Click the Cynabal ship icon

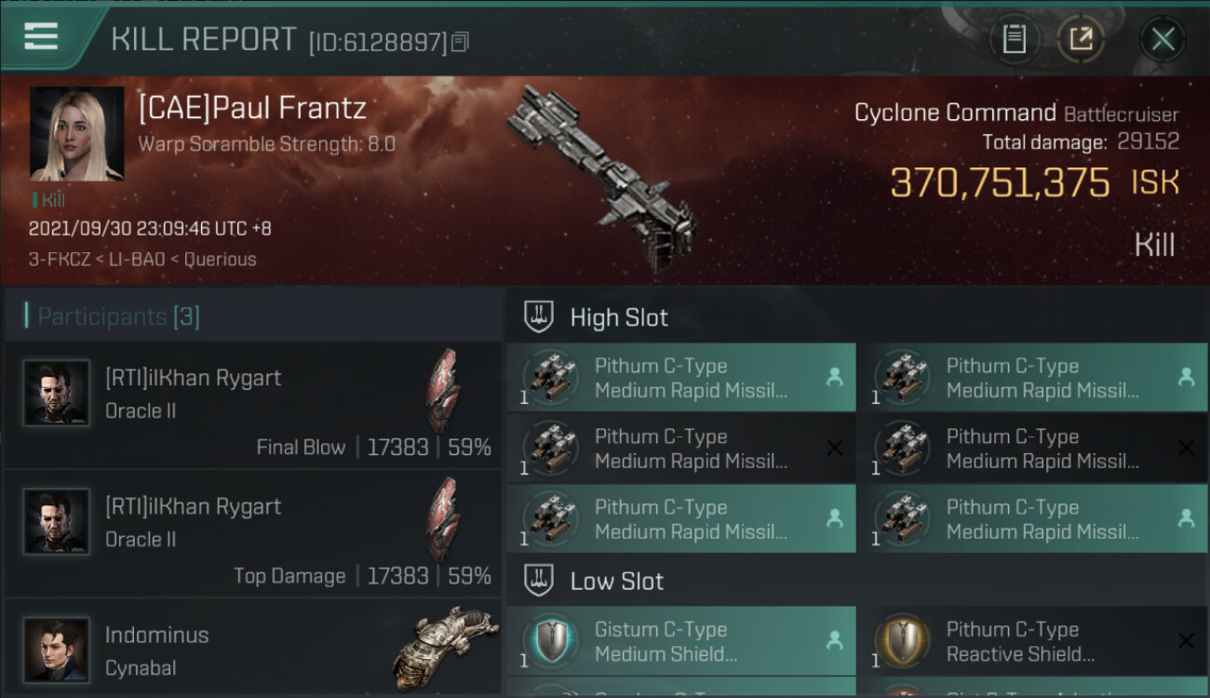click(x=438, y=649)
